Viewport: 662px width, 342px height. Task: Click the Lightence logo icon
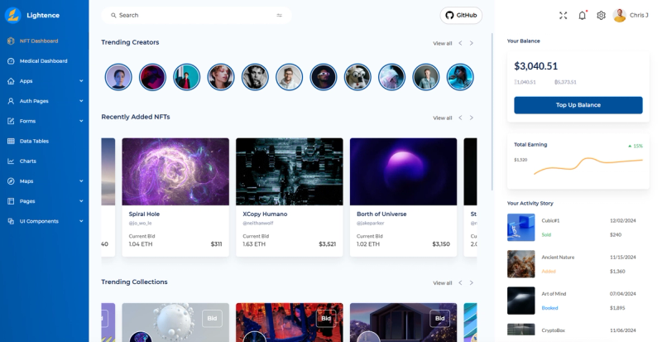(13, 15)
